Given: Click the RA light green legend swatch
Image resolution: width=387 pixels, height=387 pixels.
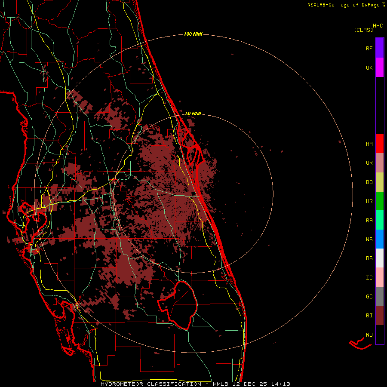Looking at the screenshot, I should [x=380, y=220].
